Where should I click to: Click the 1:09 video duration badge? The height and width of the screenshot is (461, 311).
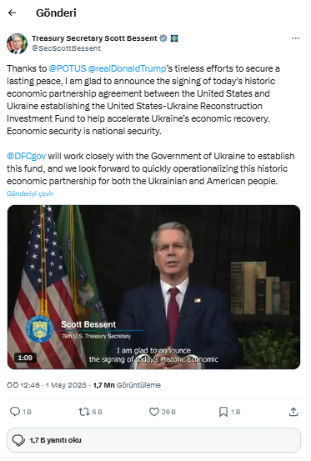click(25, 358)
